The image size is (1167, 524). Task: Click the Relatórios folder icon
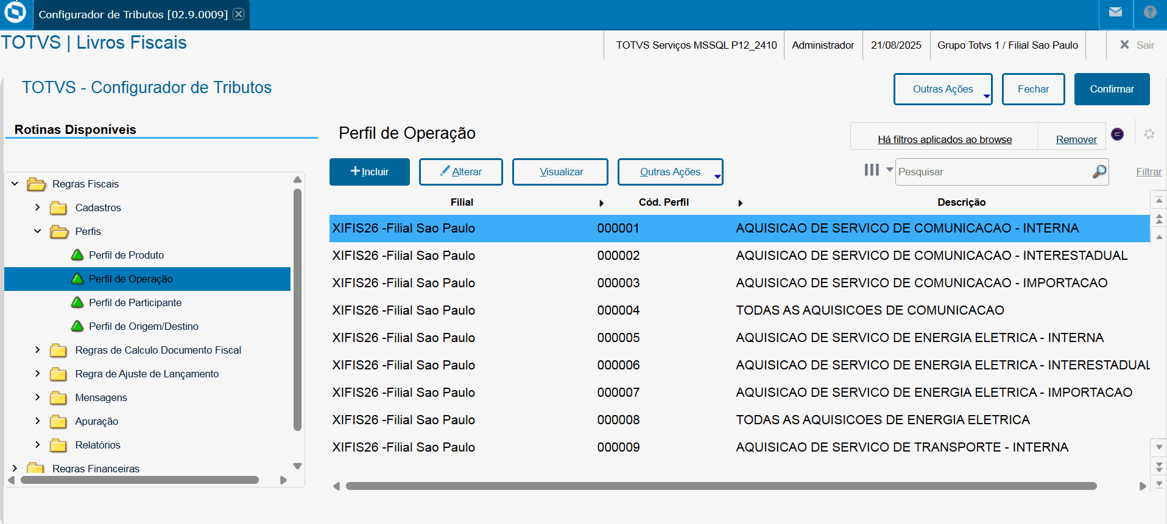pyautogui.click(x=58, y=445)
